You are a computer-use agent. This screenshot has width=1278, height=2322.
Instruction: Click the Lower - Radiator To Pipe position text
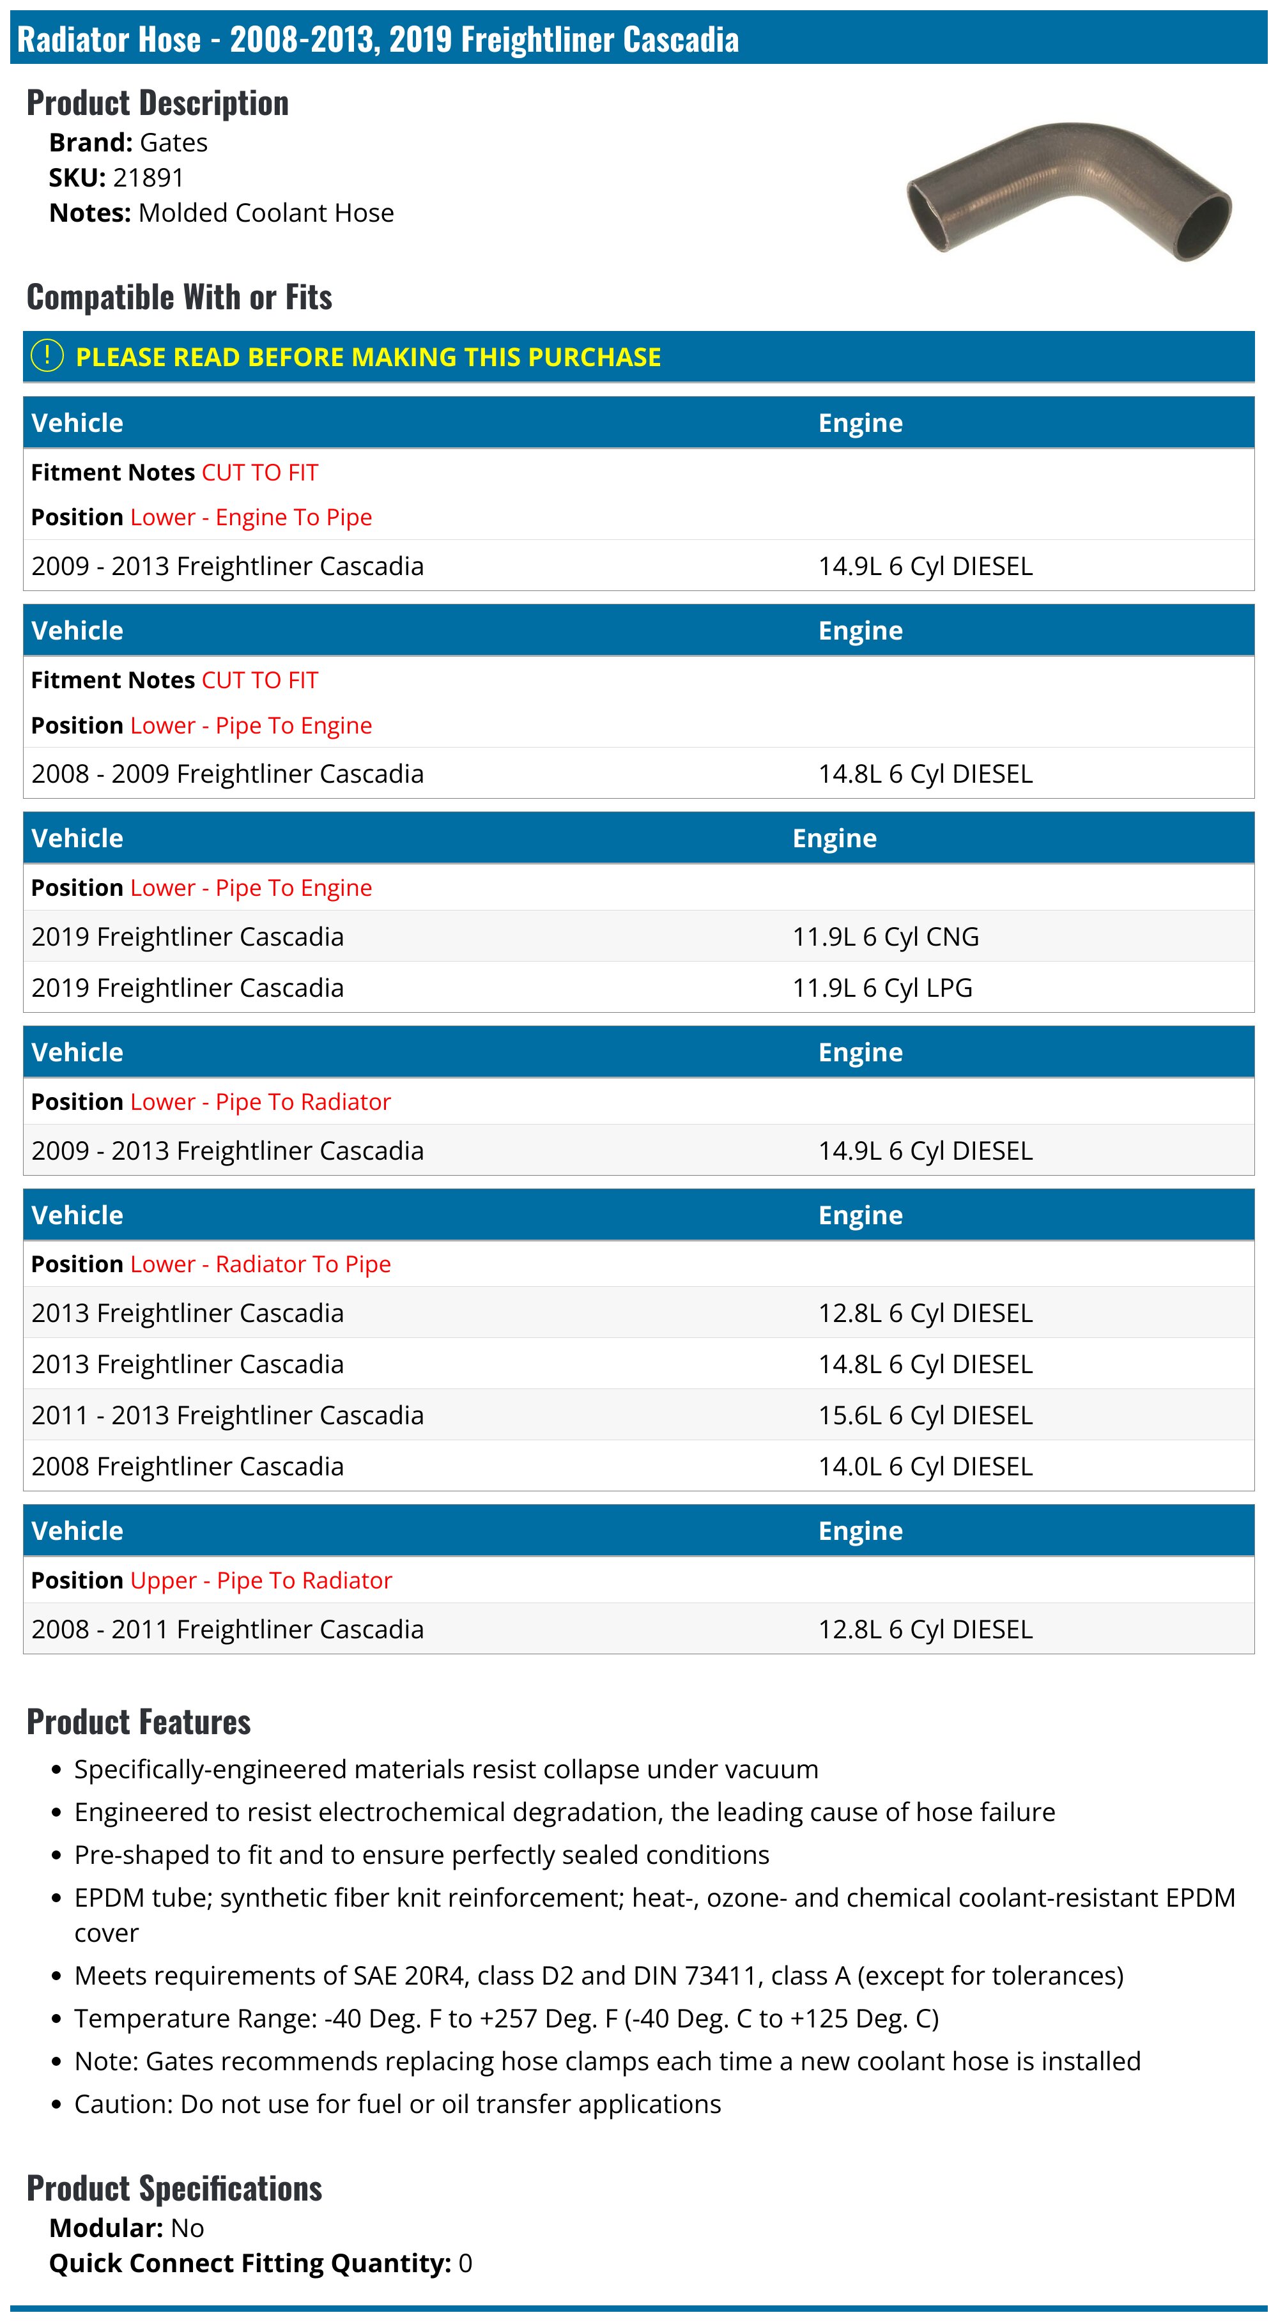point(261,1264)
